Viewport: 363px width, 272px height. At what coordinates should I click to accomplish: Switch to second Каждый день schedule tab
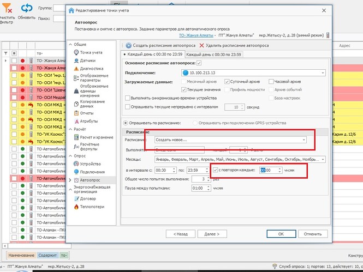pos(214,55)
